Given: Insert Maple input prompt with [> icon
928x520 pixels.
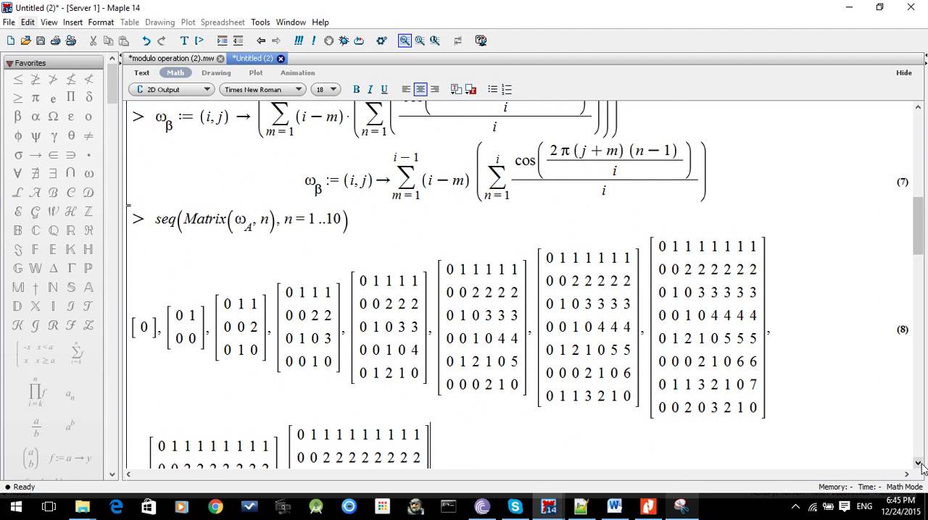Looking at the screenshot, I should coord(199,41).
